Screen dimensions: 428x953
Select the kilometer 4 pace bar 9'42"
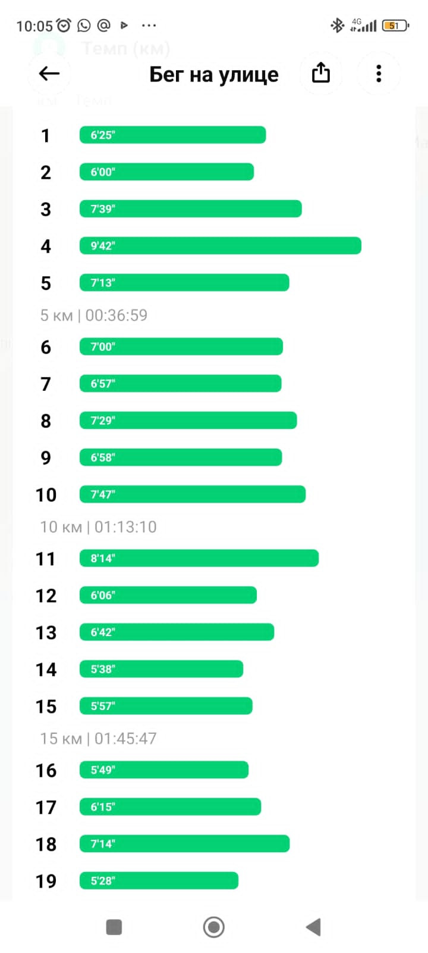tap(221, 245)
